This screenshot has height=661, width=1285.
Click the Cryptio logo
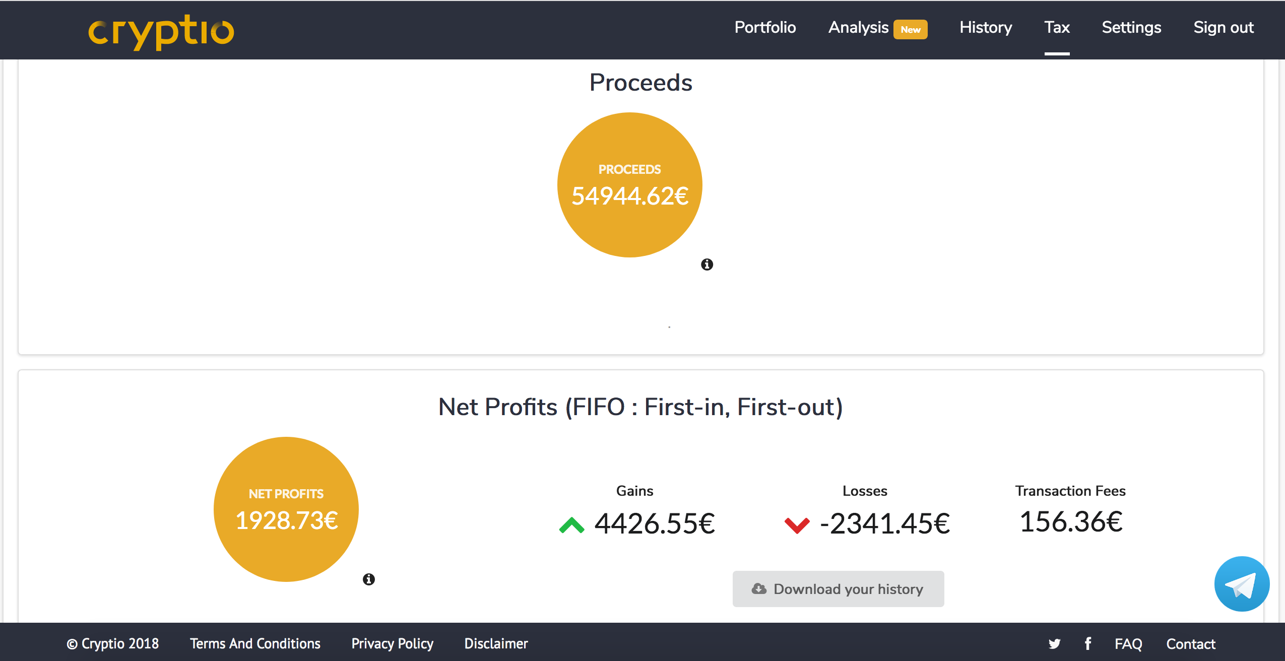click(161, 31)
